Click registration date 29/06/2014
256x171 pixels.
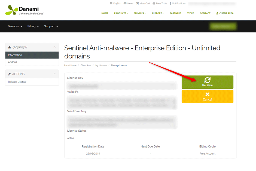pos(93,154)
